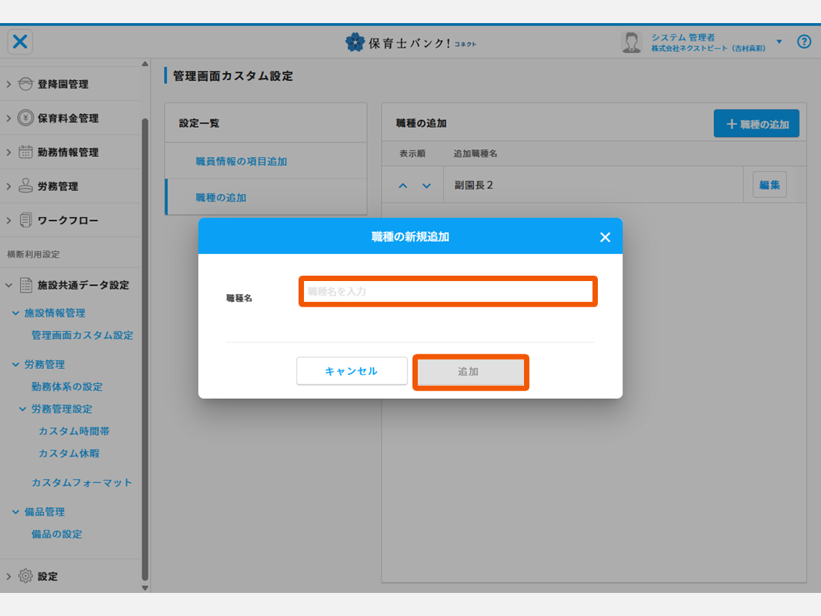The height and width of the screenshot is (616, 821).
Task: Collapse the 備品管理 subsection
Action: pyautogui.click(x=15, y=512)
